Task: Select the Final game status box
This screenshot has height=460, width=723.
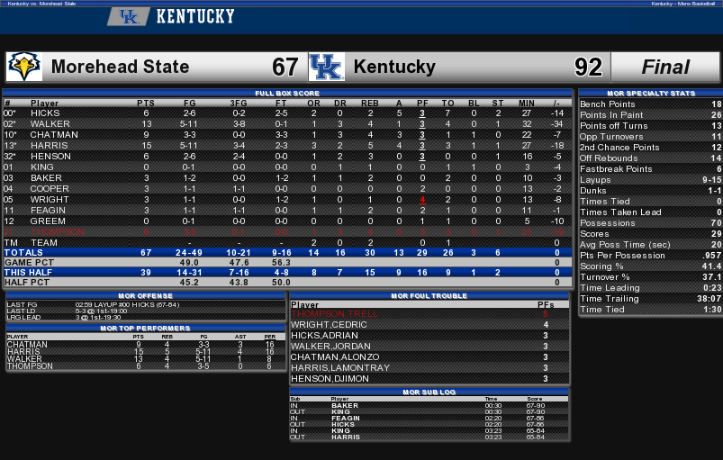Action: click(x=665, y=67)
